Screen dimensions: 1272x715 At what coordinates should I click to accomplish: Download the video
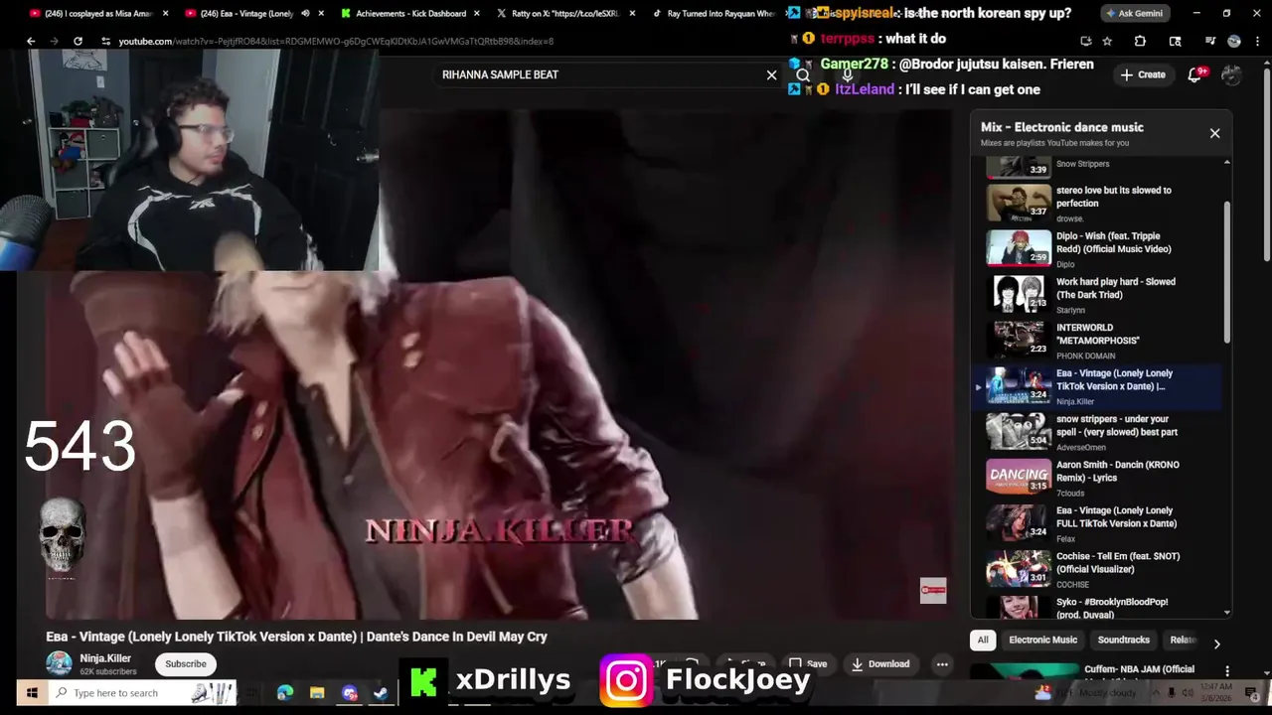click(880, 663)
